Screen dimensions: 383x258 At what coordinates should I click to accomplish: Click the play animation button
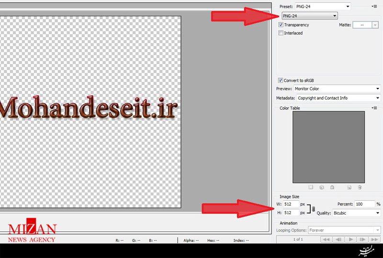pyautogui.click(x=350, y=239)
